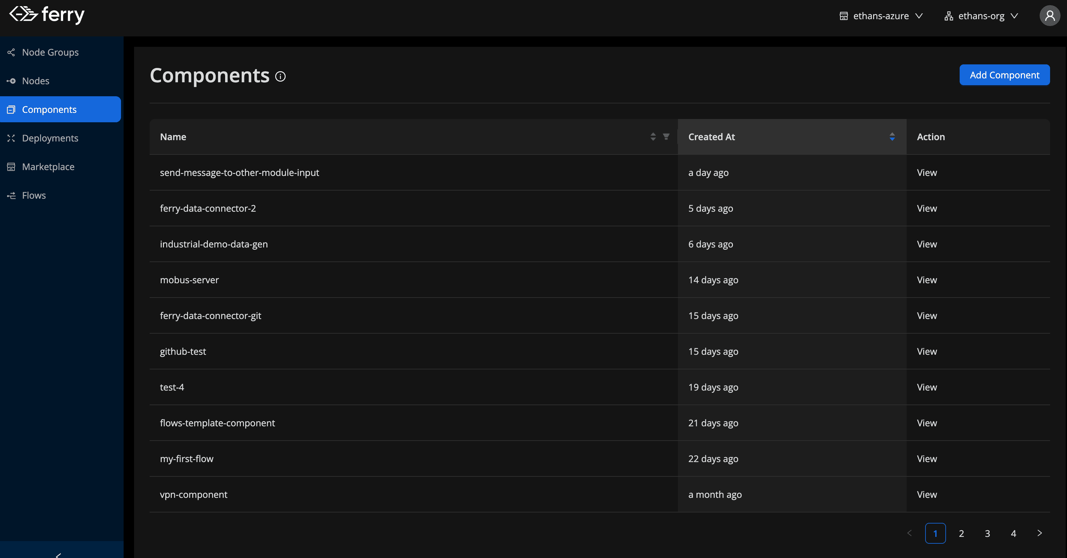The width and height of the screenshot is (1067, 558).
Task: Open the Name column filter
Action: coord(666,137)
